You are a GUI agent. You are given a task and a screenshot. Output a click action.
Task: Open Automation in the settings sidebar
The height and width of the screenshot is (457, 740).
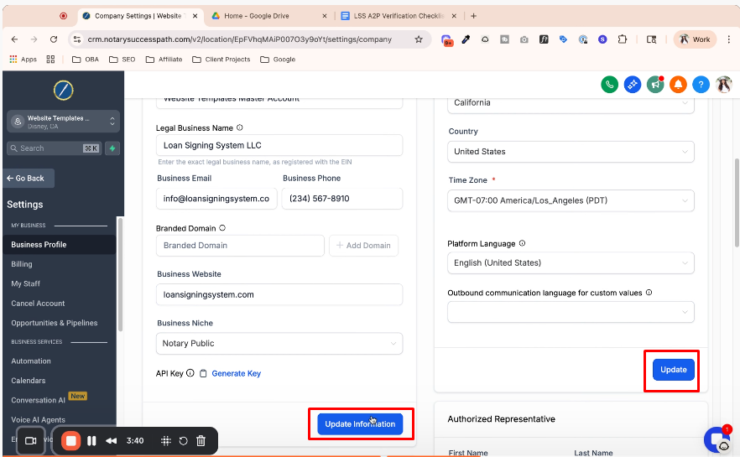coord(31,361)
